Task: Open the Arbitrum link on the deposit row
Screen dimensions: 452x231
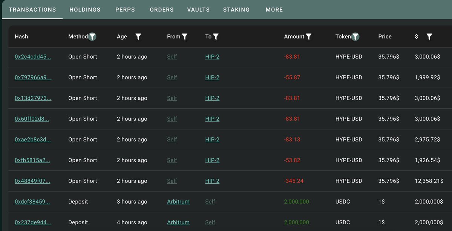Action: point(178,201)
